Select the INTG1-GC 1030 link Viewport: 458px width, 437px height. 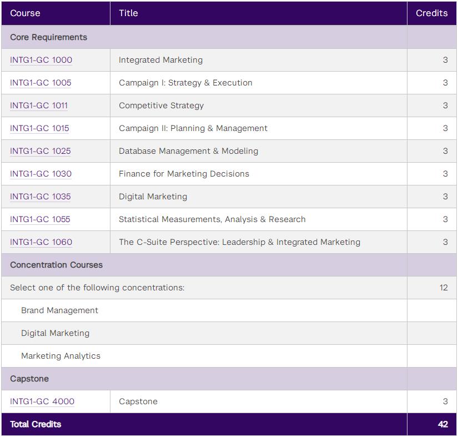coord(41,174)
